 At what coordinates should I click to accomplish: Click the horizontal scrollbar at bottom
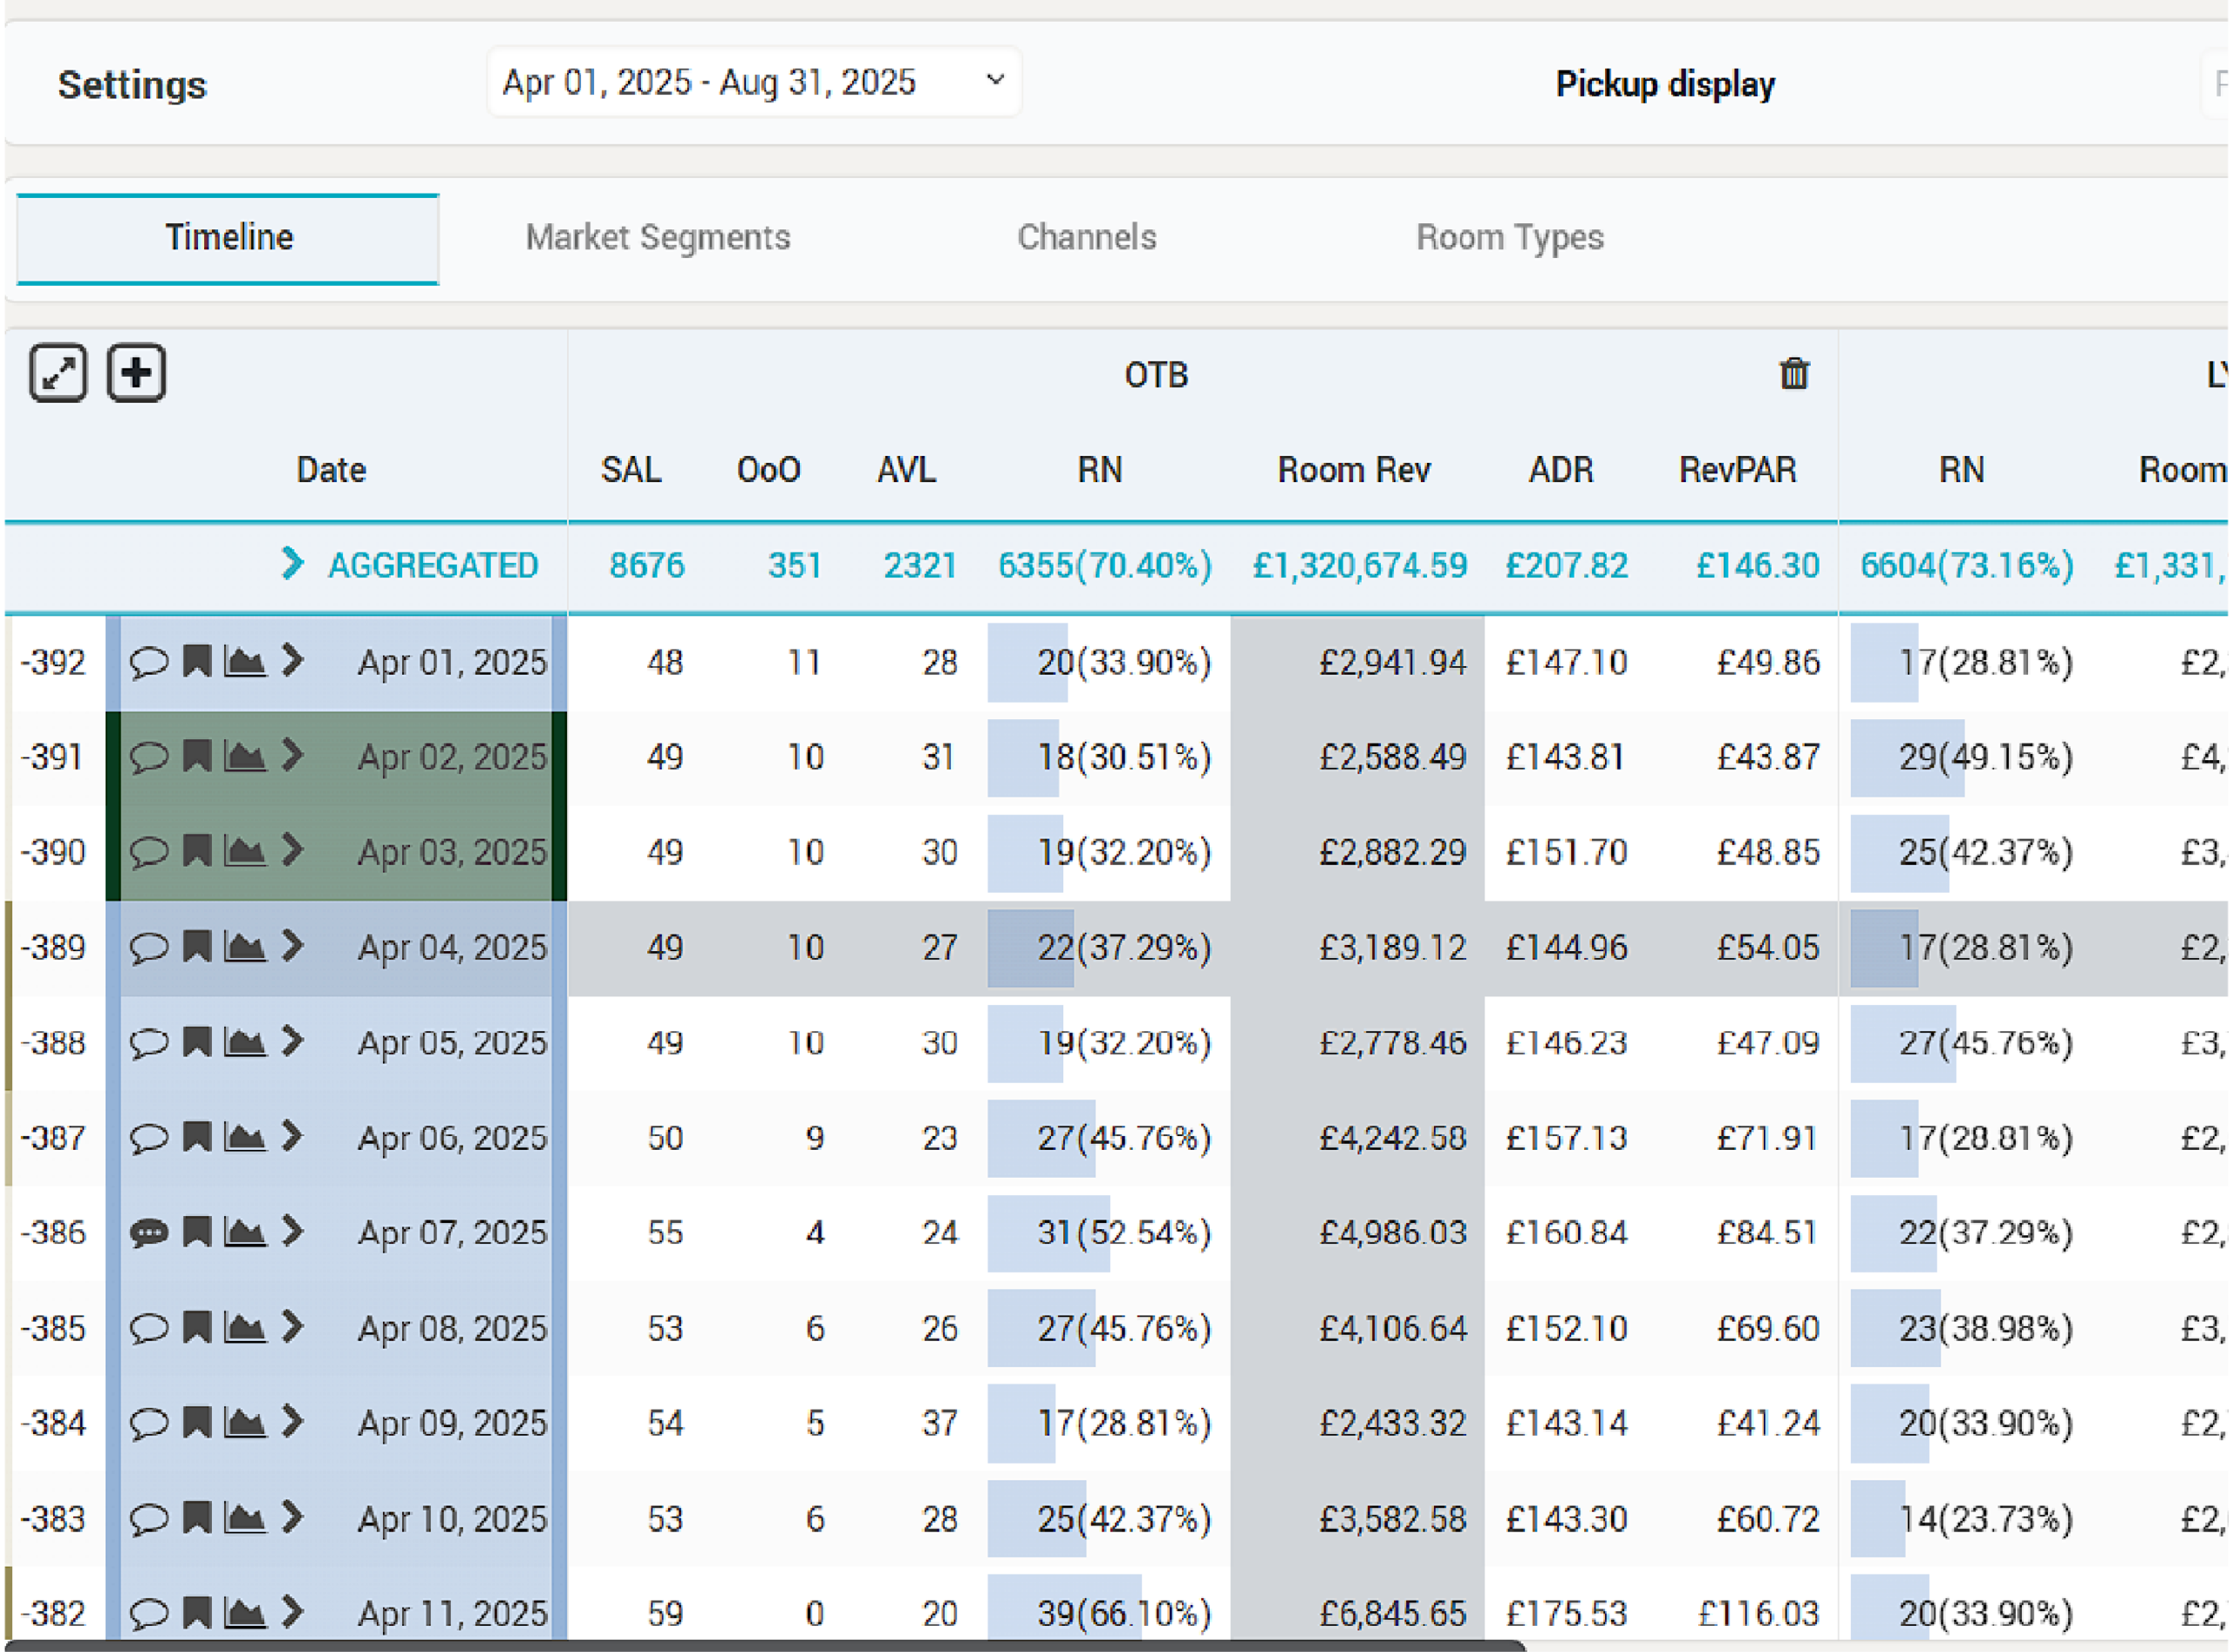[x=765, y=1645]
